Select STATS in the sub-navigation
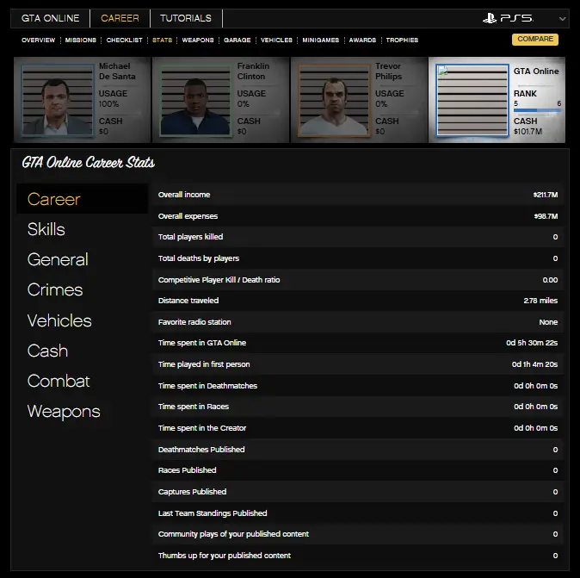580x578 pixels. pos(162,40)
